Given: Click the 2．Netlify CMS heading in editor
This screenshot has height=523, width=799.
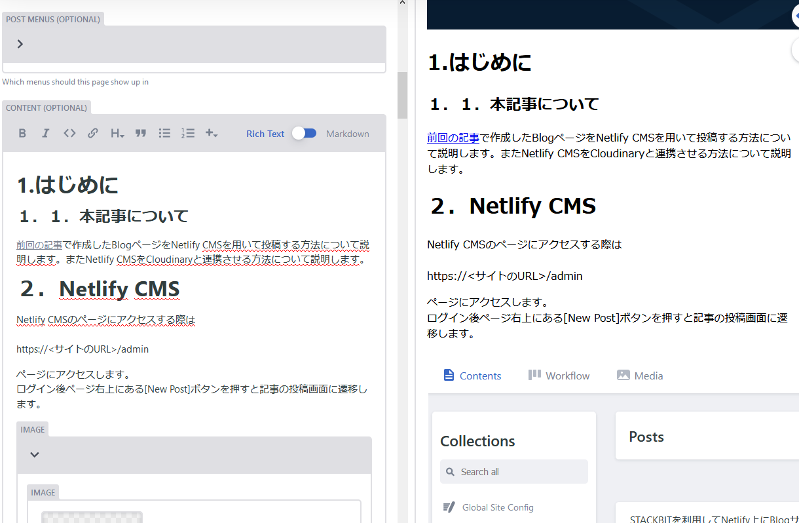Looking at the screenshot, I should 98,289.
